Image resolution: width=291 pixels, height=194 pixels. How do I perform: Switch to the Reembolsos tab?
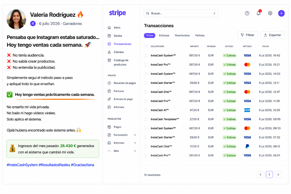[182, 36]
